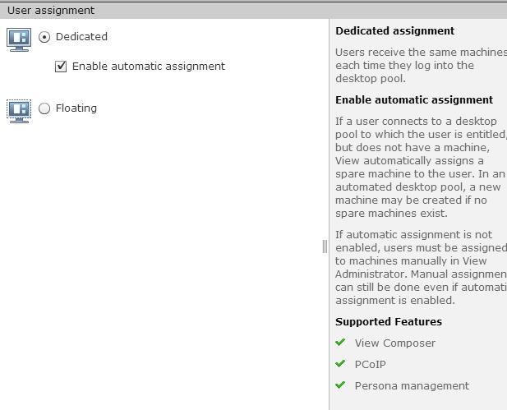
Task: Click the Supported Features heading
Action: pos(389,322)
